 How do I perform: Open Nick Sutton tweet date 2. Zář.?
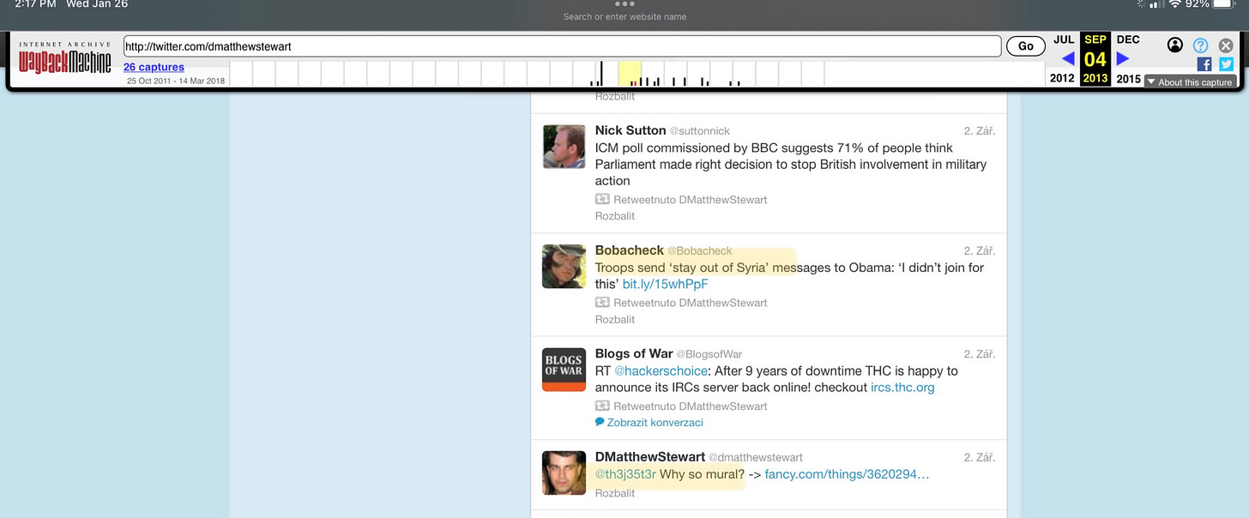pos(980,130)
